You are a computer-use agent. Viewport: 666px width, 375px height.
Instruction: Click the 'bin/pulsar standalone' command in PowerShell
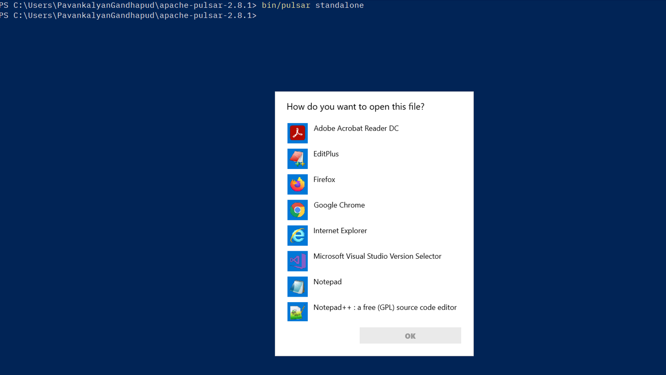[313, 5]
